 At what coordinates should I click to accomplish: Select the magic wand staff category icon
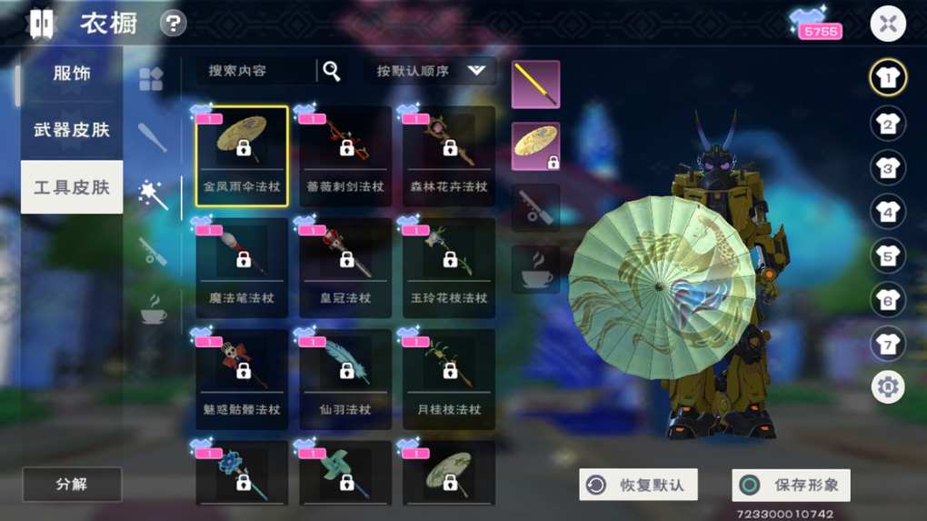coord(153,194)
